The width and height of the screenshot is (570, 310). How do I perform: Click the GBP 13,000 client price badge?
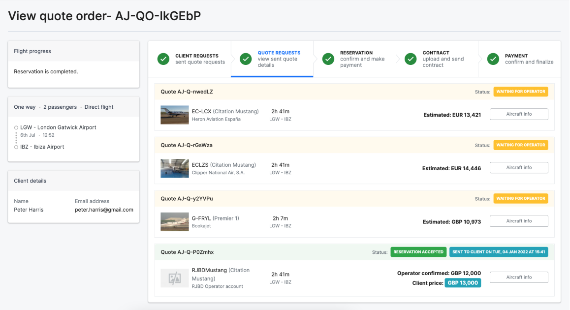coord(463,283)
